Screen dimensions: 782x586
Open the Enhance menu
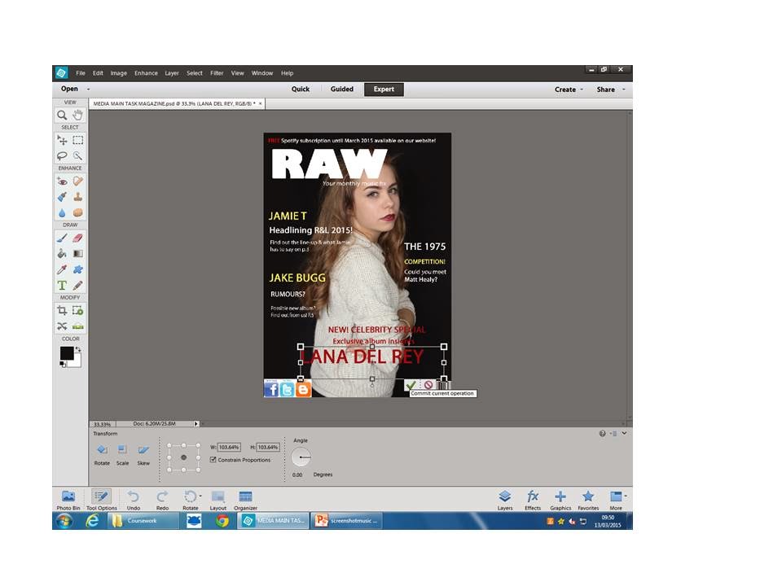(x=146, y=73)
